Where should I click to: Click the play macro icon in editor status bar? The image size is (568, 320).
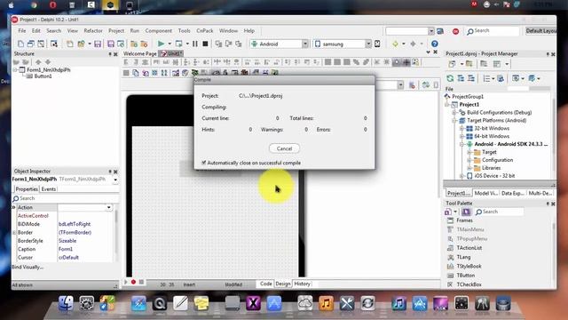click(126, 282)
